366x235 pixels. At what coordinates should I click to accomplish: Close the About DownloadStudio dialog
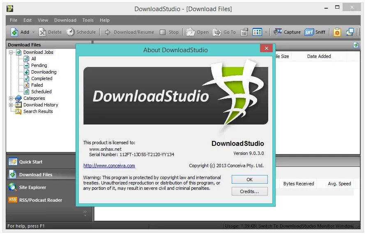[266, 48]
